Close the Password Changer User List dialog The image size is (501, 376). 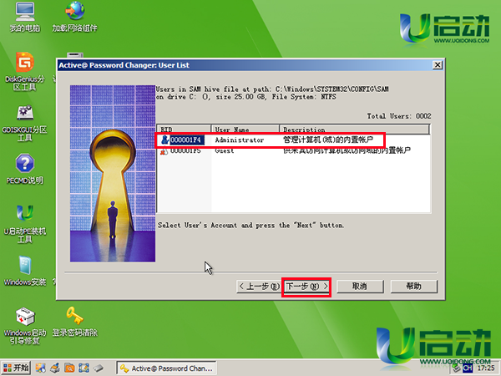click(437, 65)
